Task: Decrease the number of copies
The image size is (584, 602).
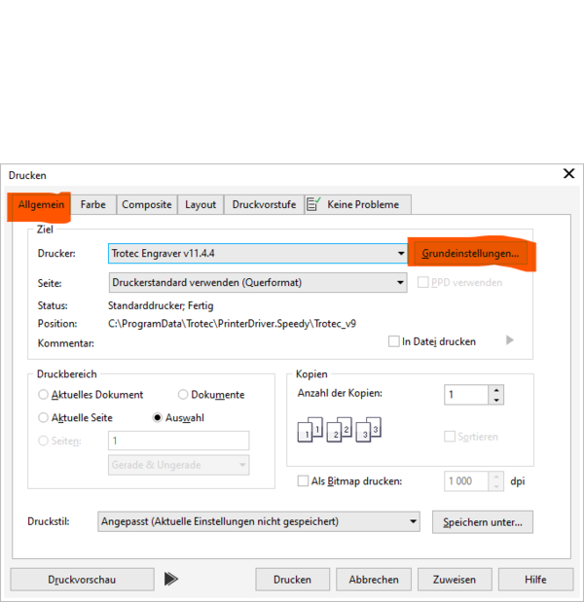Action: pos(496,400)
